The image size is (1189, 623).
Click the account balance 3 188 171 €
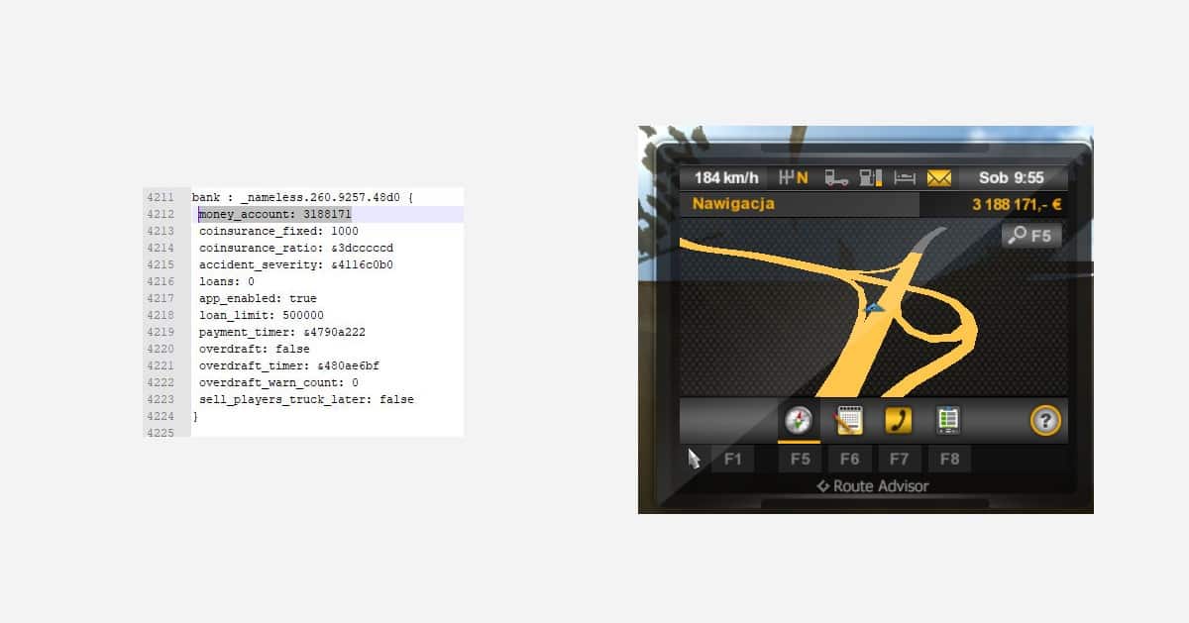pos(1016,205)
